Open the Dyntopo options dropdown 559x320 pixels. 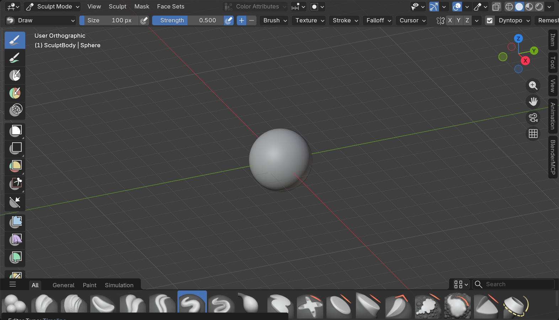[x=514, y=21]
